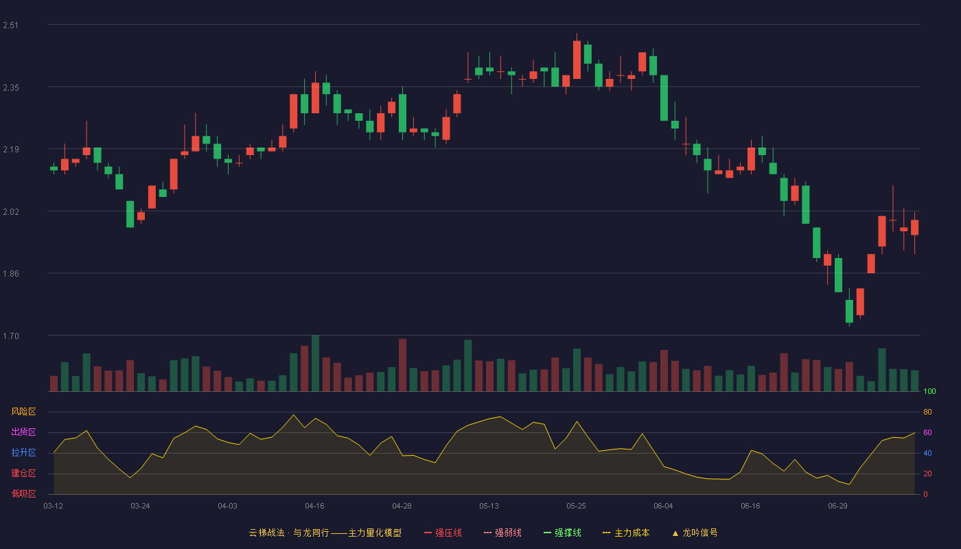The width and height of the screenshot is (961, 549).
Task: Click the 1.86 price axis label
Action: coord(11,274)
